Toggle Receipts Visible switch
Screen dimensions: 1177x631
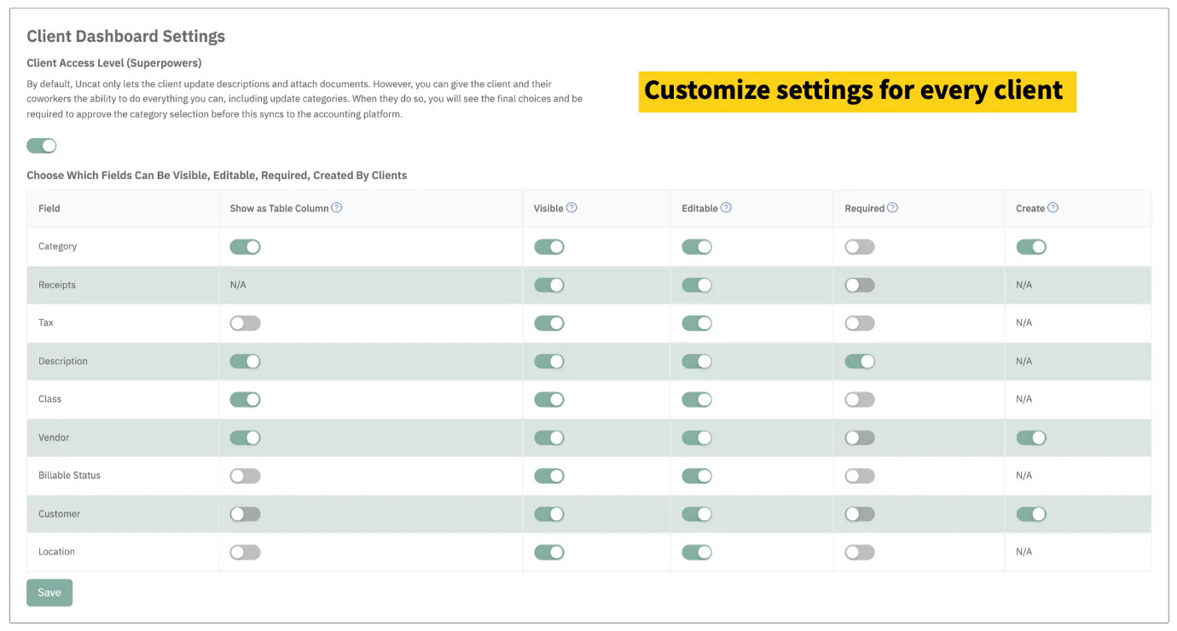pyautogui.click(x=549, y=285)
